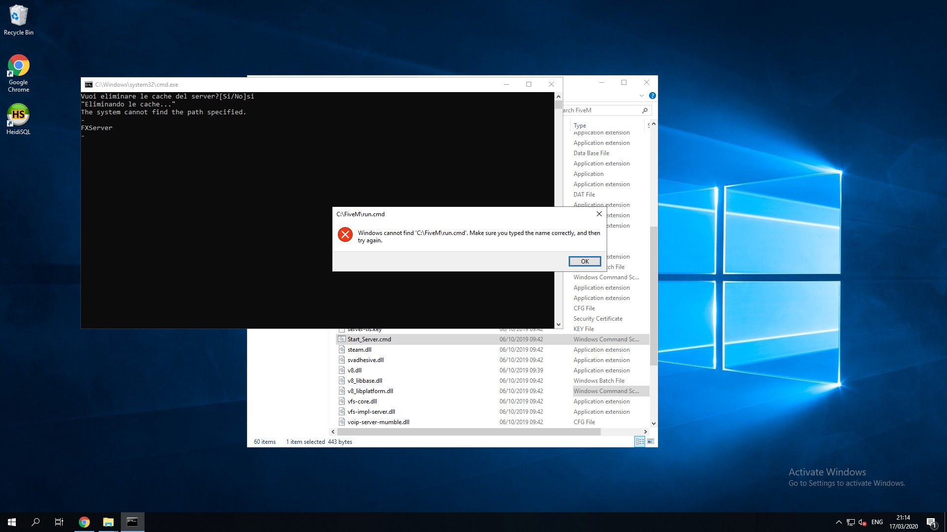Open the muted volume tray icon
947x532 pixels.
(863, 522)
